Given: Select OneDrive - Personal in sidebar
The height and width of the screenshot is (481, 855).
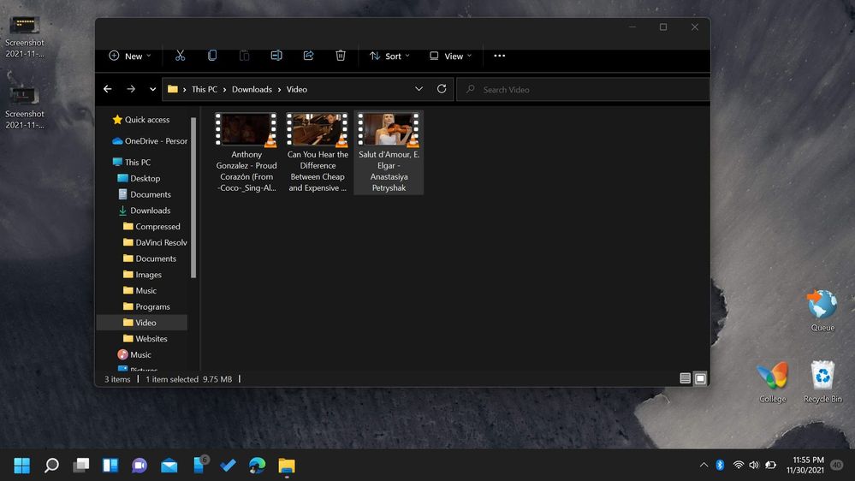Looking at the screenshot, I should click(x=150, y=140).
